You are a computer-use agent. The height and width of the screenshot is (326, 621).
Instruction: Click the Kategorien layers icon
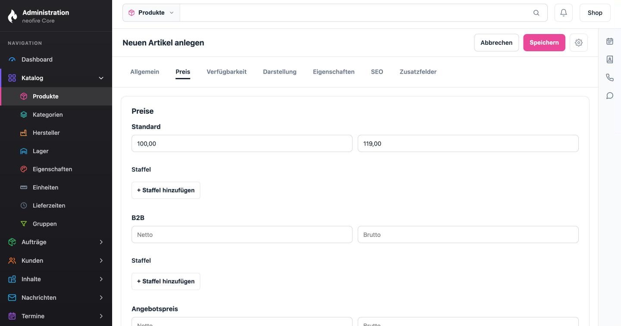pos(24,115)
